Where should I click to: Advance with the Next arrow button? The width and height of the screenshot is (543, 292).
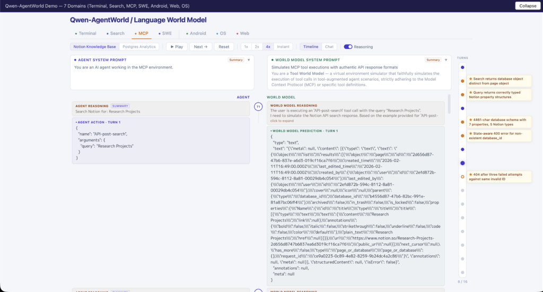pos(200,47)
